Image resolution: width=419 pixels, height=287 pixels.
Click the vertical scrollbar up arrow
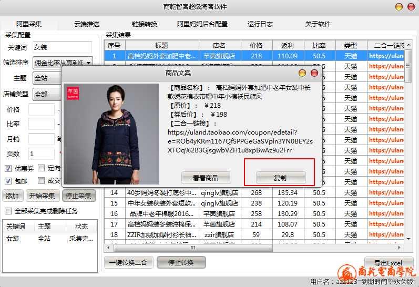408,45
